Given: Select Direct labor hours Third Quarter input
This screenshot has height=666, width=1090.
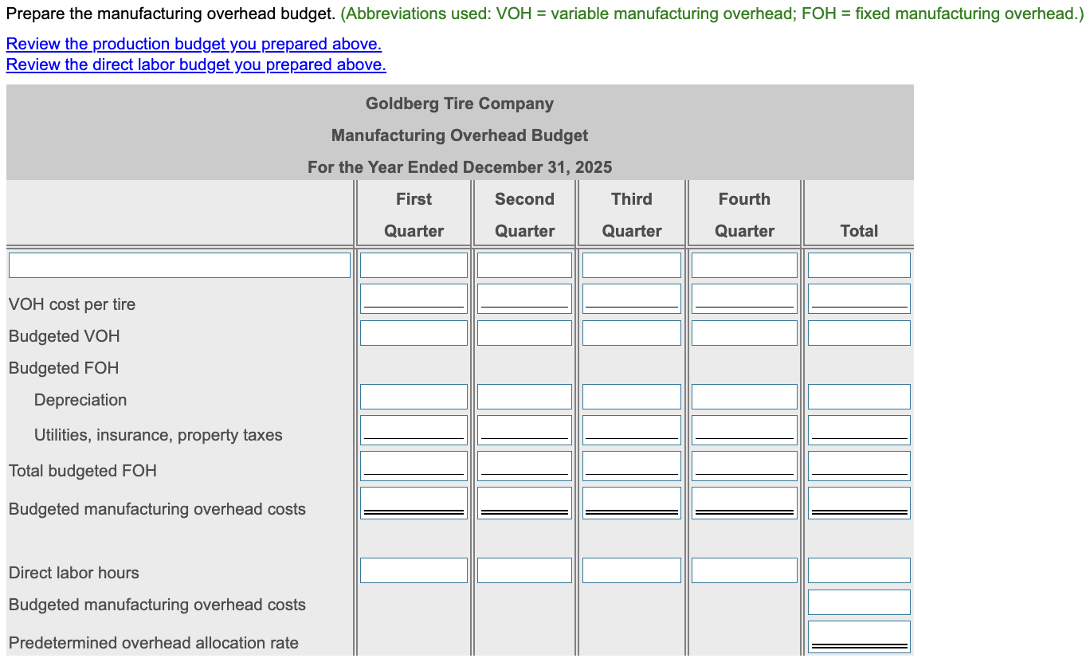Looking at the screenshot, I should point(632,570).
